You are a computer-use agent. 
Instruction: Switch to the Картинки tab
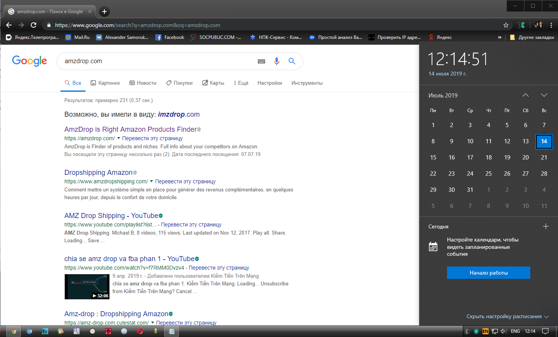tap(105, 83)
